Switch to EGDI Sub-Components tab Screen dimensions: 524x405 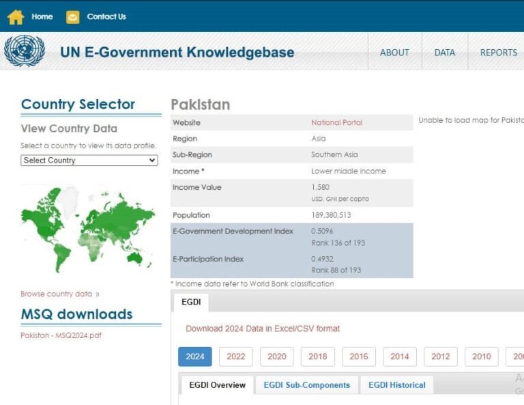[x=306, y=385]
